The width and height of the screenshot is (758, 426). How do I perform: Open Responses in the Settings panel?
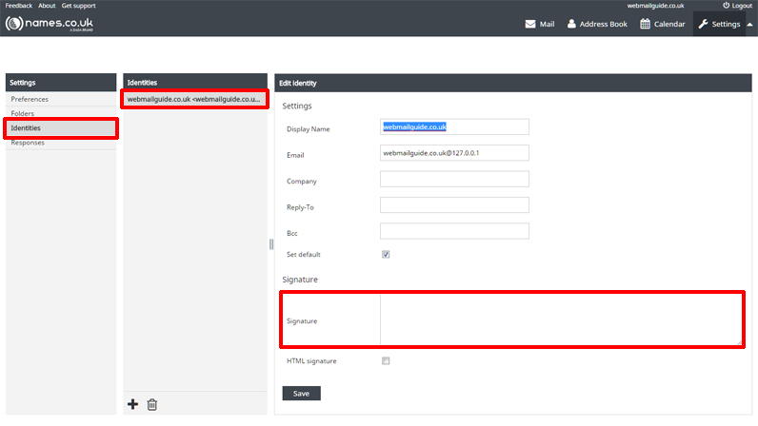pyautogui.click(x=61, y=143)
